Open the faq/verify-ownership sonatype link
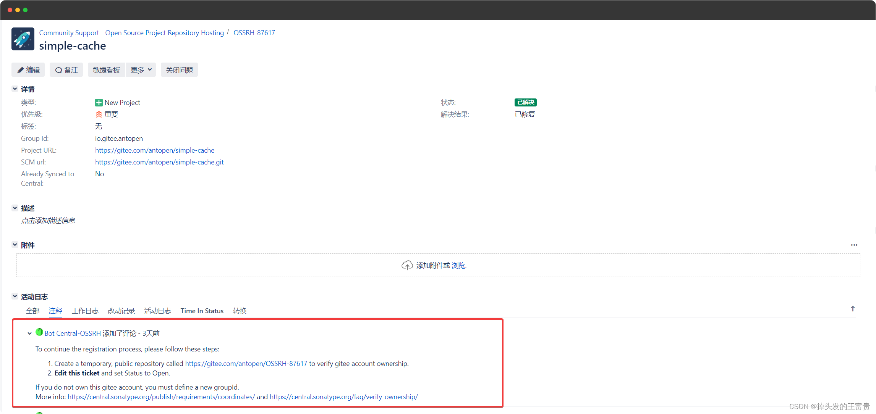Image resolution: width=876 pixels, height=414 pixels. point(344,397)
